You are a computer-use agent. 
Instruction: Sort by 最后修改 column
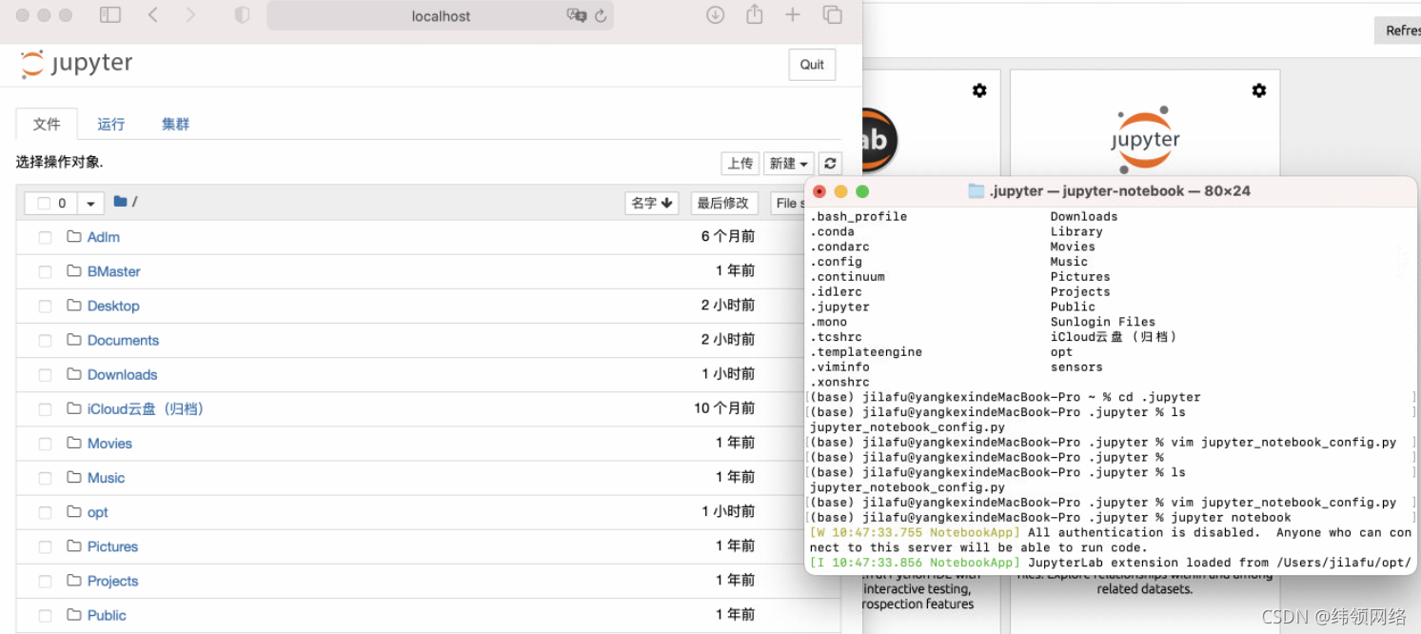tap(723, 203)
